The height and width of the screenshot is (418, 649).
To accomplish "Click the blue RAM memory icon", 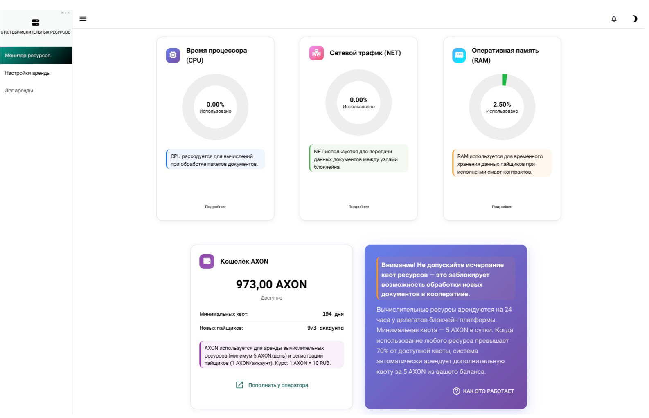I will point(459,55).
